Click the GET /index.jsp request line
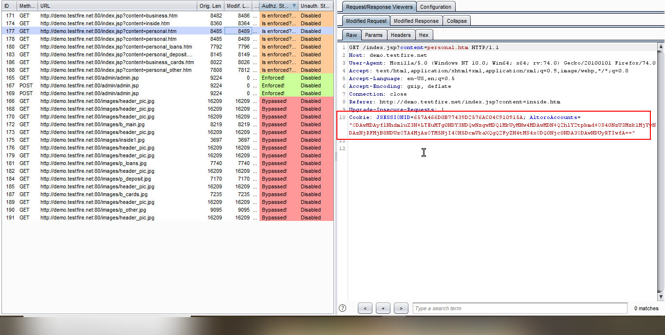This screenshot has width=665, height=335. 424,48
